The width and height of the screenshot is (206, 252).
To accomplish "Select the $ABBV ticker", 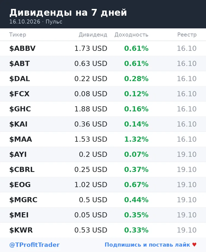I will (x=22, y=48).
